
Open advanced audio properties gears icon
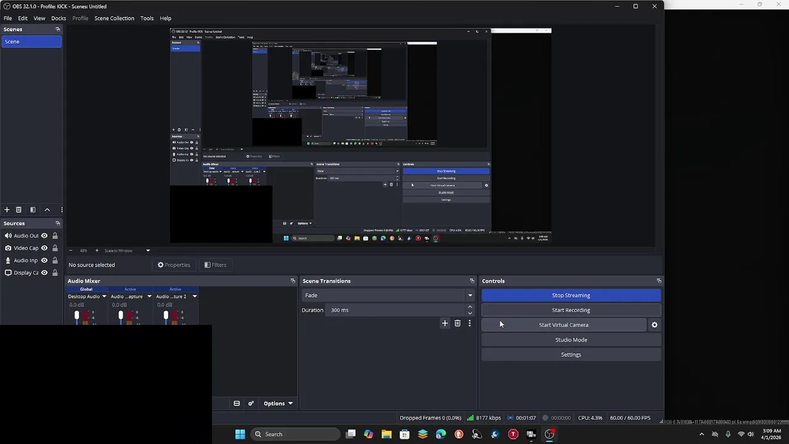pyautogui.click(x=251, y=403)
